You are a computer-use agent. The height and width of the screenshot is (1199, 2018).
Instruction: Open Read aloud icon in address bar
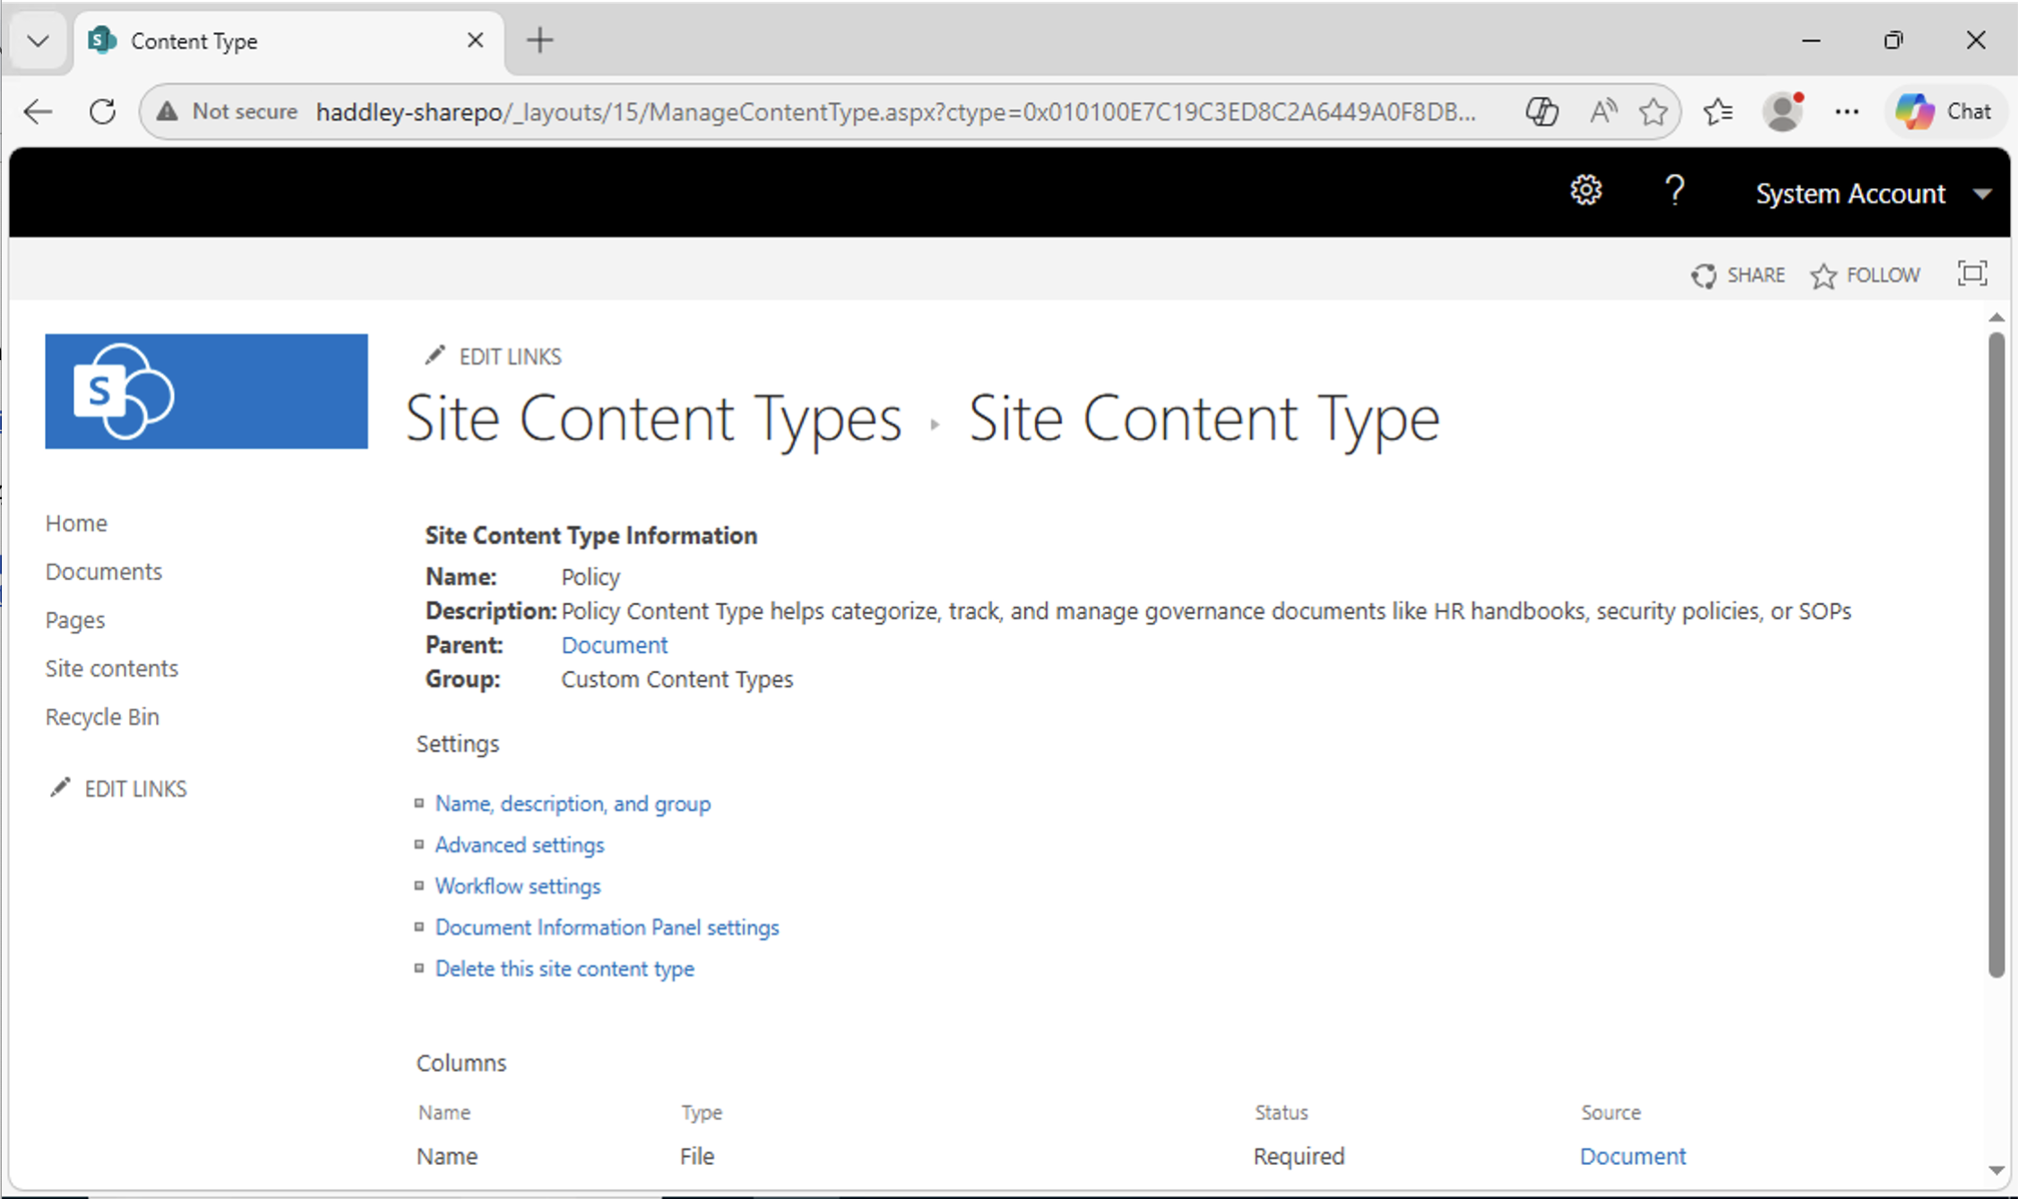1602,112
